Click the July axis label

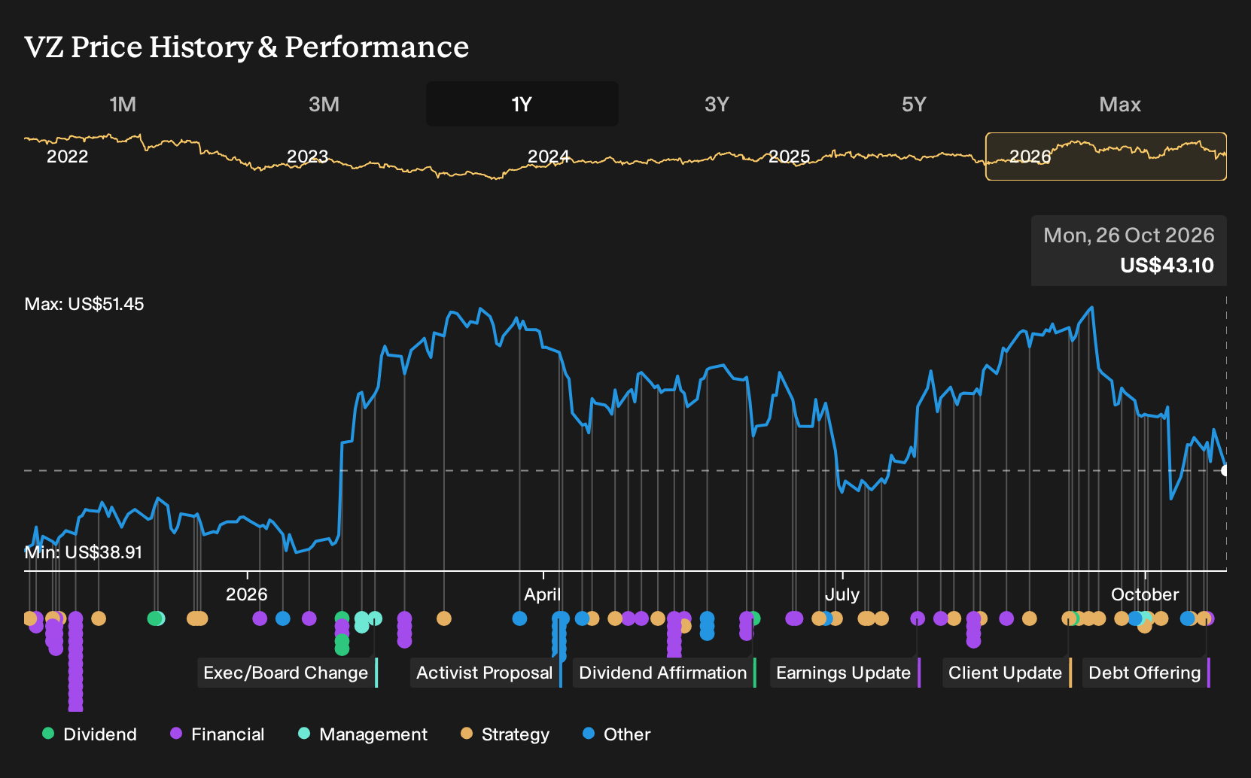tap(842, 594)
